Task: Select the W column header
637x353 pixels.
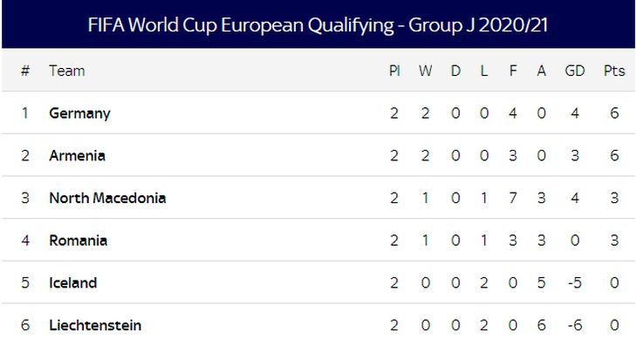Action: [425, 71]
